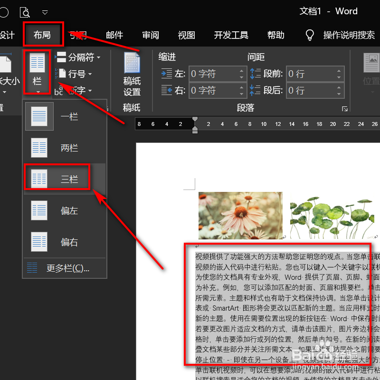Select 一栏 one column option

[65, 116]
